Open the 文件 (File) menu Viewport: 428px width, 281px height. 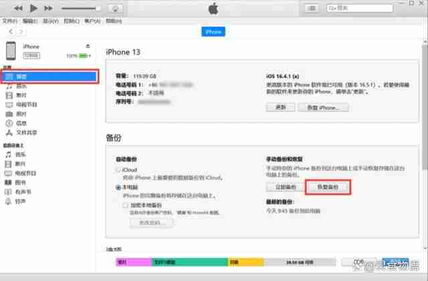click(x=9, y=21)
